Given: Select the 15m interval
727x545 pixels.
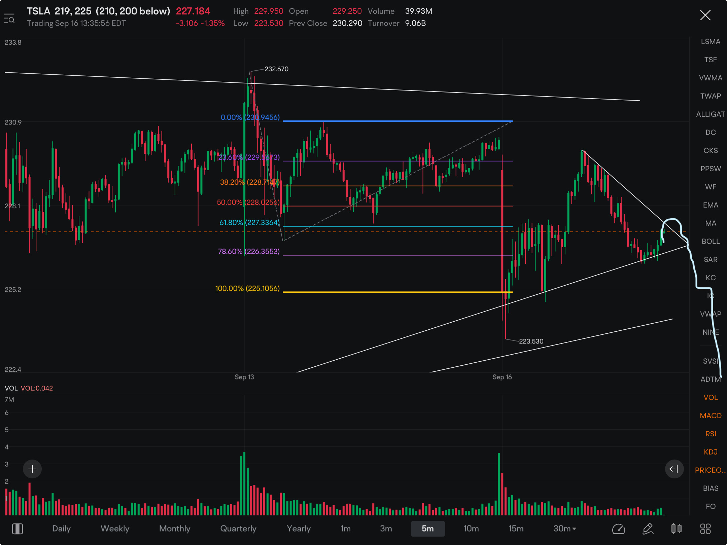Looking at the screenshot, I should tap(516, 529).
